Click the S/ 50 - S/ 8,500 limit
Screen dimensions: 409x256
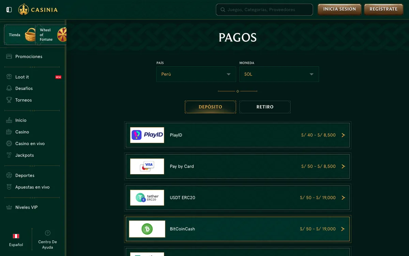318,167
